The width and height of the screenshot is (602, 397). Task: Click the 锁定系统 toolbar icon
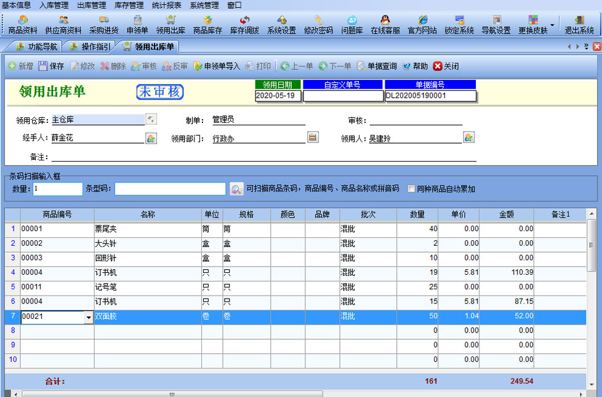(459, 25)
